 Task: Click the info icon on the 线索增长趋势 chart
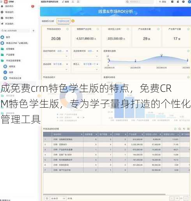click(x=188, y=51)
